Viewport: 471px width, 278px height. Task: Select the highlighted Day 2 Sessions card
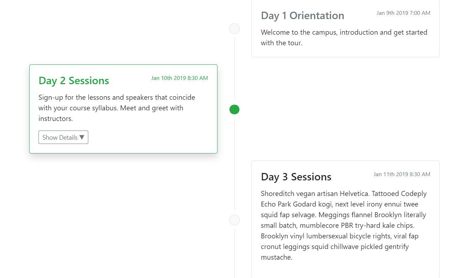(x=123, y=109)
